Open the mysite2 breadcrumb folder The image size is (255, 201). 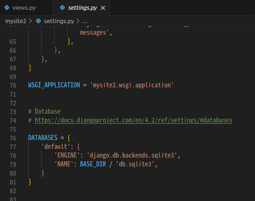tap(16, 21)
